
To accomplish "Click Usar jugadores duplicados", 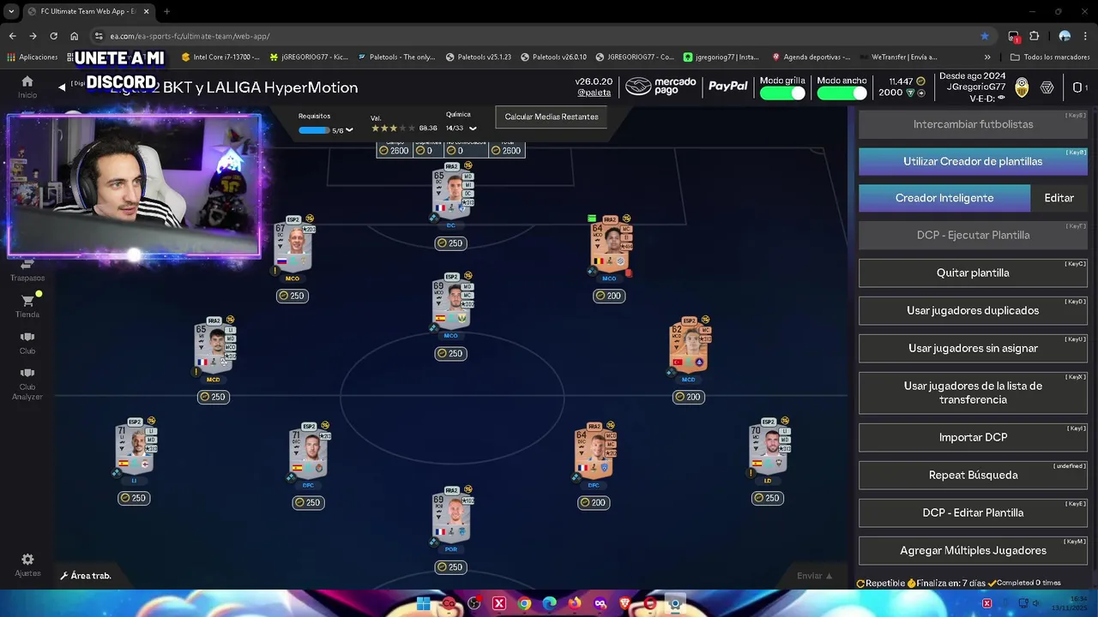I will (x=973, y=310).
